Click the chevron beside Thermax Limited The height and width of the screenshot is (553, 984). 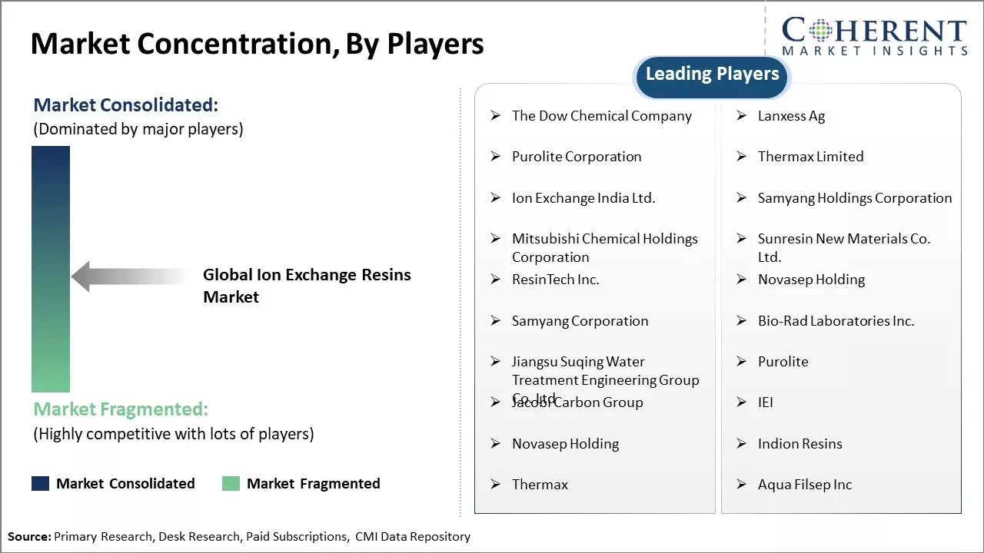pos(741,157)
